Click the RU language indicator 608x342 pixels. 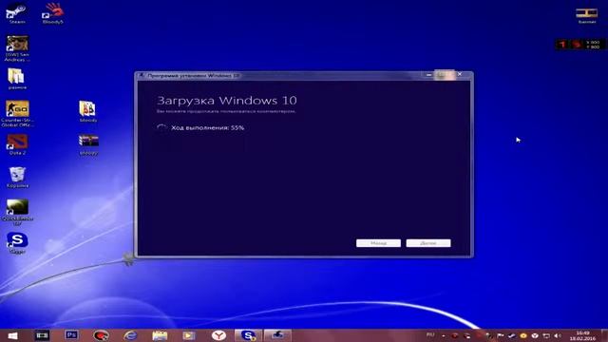[430, 335]
